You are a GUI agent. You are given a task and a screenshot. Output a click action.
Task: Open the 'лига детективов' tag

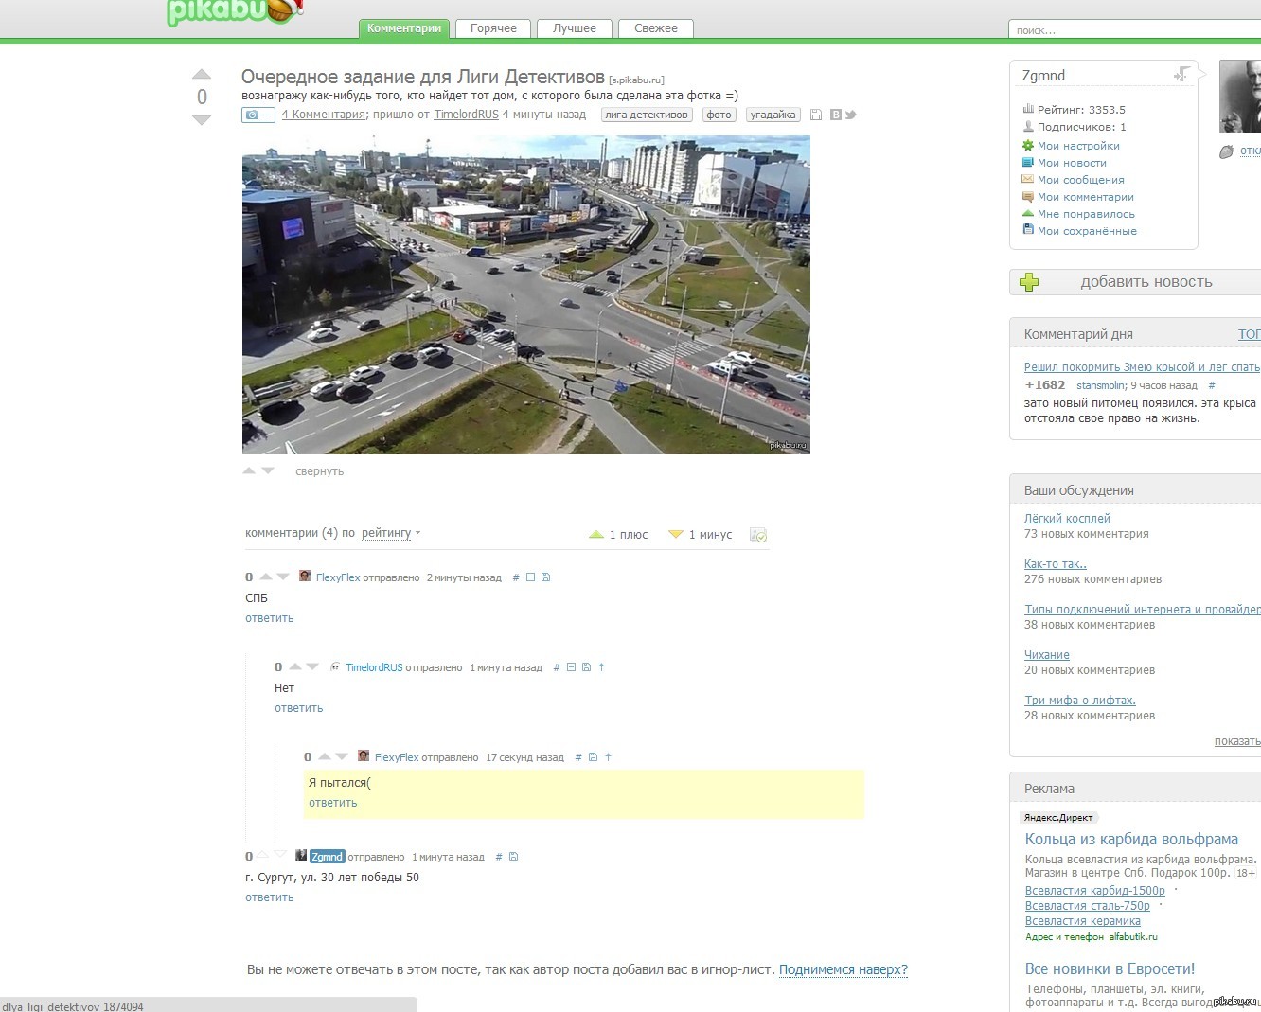click(x=646, y=115)
